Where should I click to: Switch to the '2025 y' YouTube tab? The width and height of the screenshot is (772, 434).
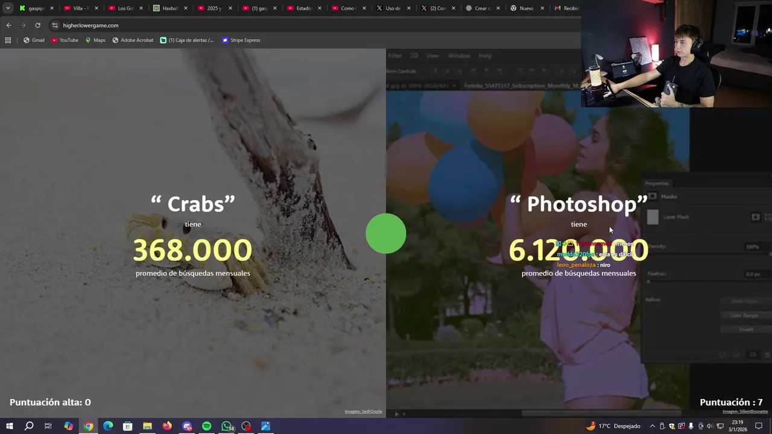click(x=215, y=8)
